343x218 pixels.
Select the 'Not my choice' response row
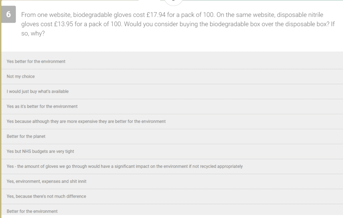tap(172, 76)
